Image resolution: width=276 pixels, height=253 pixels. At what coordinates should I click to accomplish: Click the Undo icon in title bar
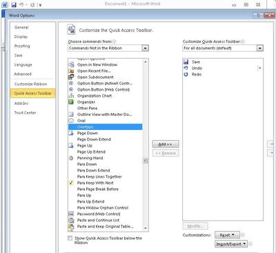pyautogui.click(x=21, y=4)
